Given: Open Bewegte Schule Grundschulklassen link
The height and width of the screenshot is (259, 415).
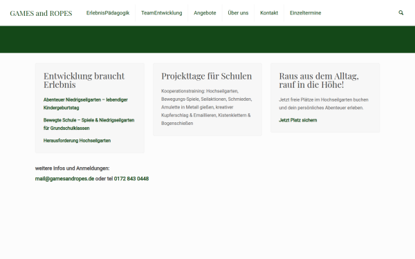Looking at the screenshot, I should pyautogui.click(x=89, y=124).
